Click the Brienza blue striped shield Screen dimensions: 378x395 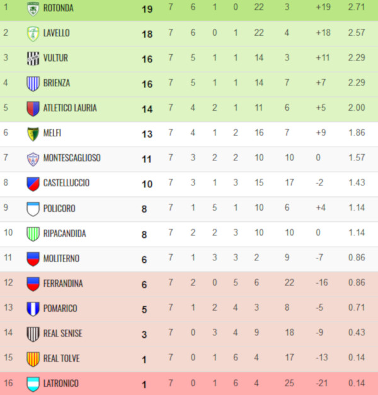click(33, 84)
